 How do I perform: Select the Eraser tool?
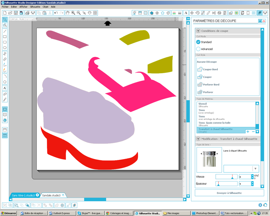point(5,93)
